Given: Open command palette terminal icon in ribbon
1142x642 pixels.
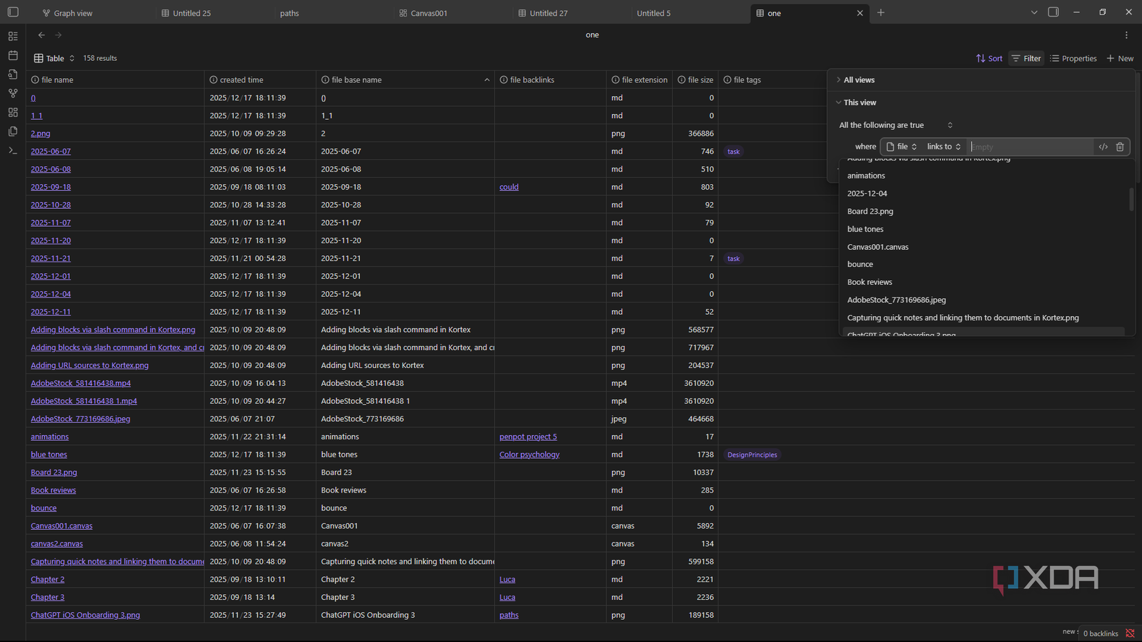Looking at the screenshot, I should point(12,150).
